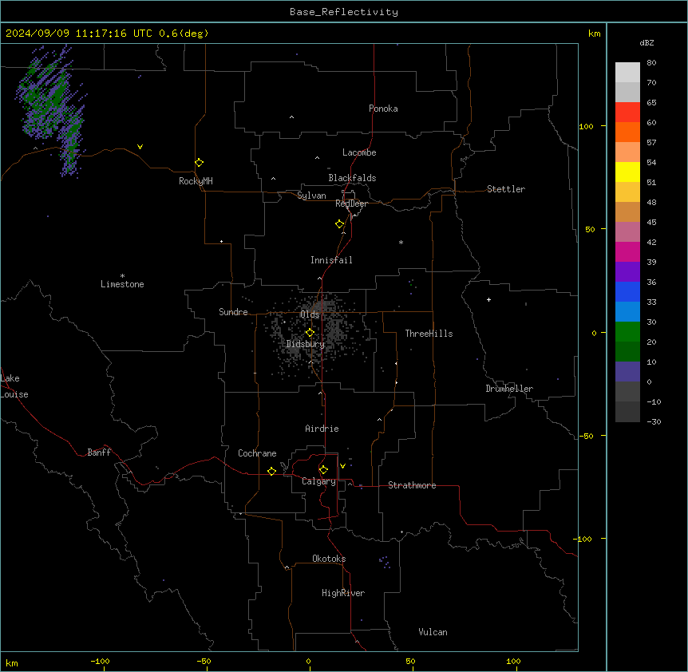Image resolution: width=688 pixels, height=672 pixels.
Task: Select the indigo swatch between 10 and 0
Action: click(x=627, y=372)
